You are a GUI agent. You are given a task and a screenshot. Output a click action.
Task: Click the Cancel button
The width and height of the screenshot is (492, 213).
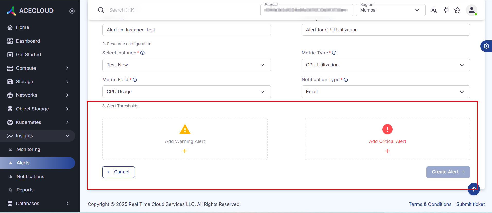coord(118,172)
